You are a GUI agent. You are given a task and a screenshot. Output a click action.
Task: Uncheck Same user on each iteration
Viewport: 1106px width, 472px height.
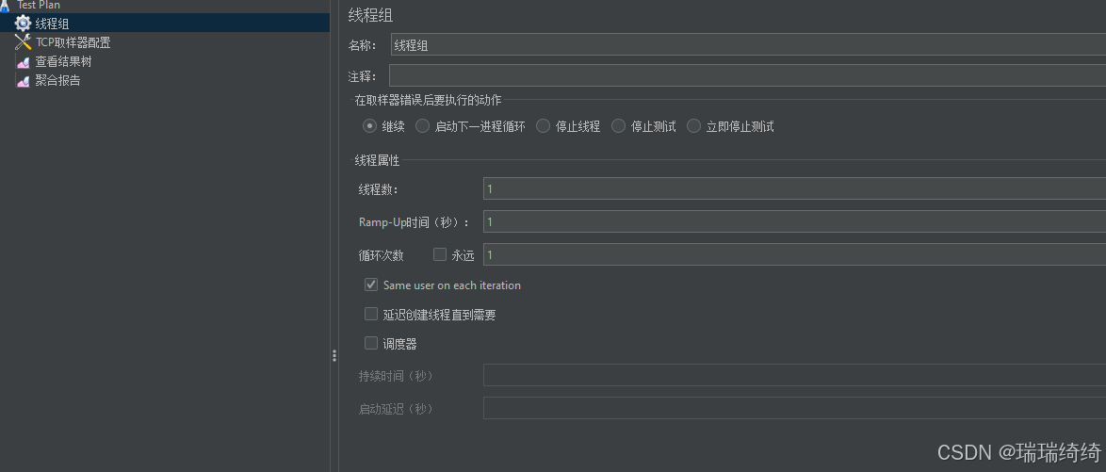[x=371, y=285]
